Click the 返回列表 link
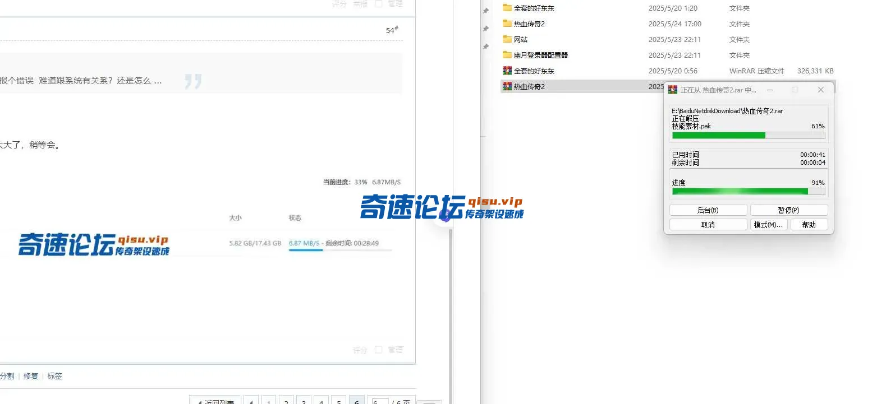Viewport: 886px width, 404px height. (215, 401)
